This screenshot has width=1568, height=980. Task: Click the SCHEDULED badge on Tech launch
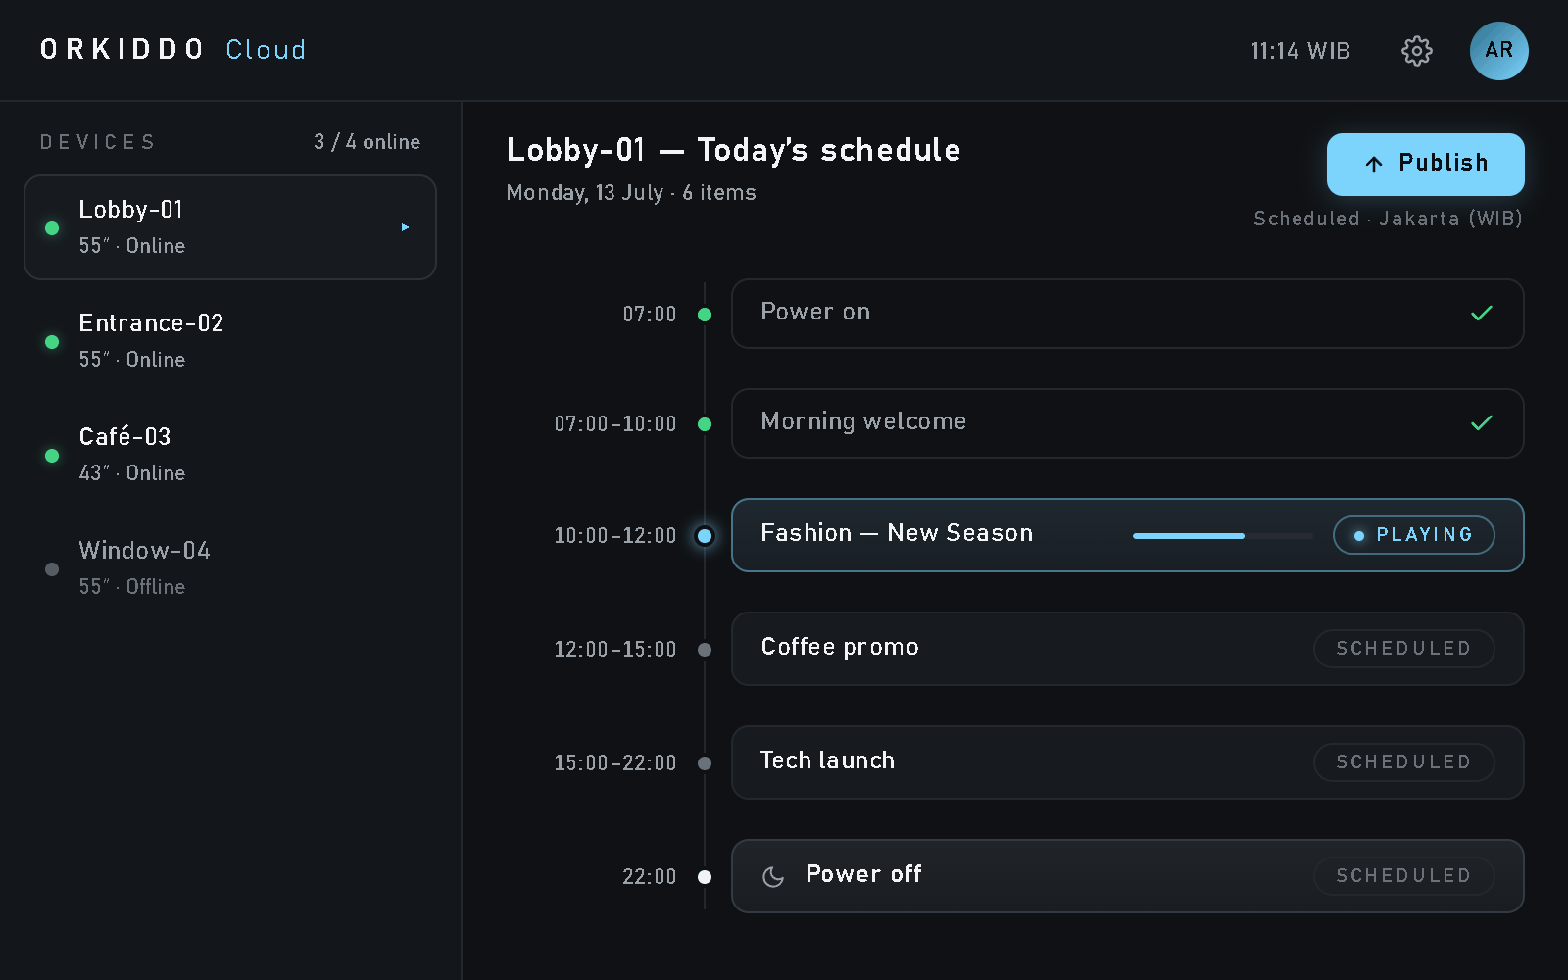1403,762
